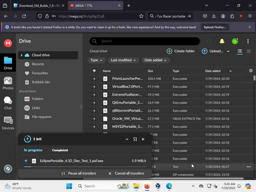Open Firefox hamburger menu
256x192 pixels.
(x=250, y=16)
